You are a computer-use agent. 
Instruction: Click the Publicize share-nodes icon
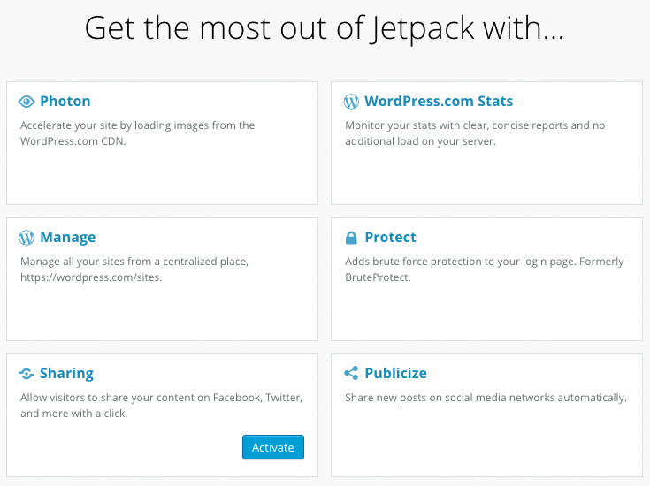(351, 373)
